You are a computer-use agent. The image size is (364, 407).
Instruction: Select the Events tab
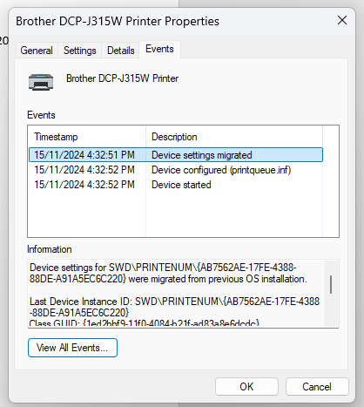point(159,49)
